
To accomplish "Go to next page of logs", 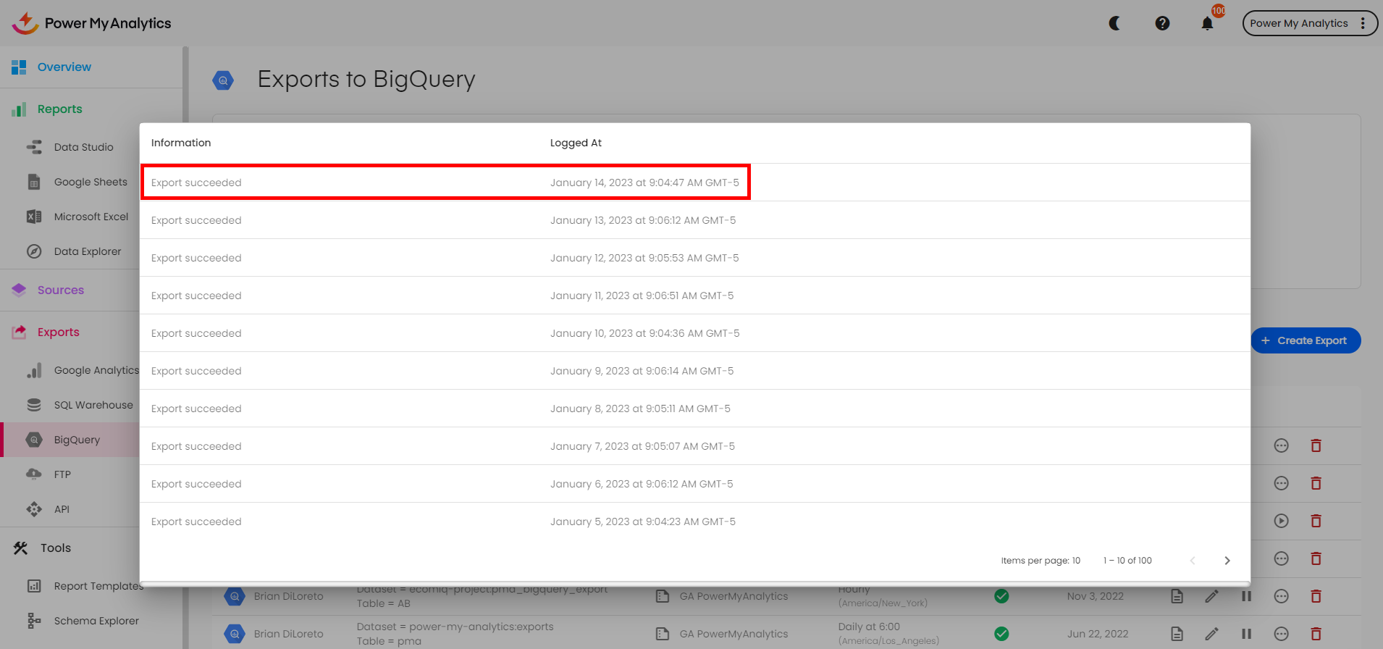I will (1227, 561).
